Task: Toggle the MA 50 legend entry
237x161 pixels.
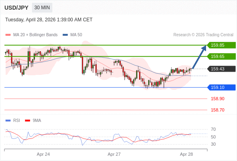Action: pyautogui.click(x=72, y=35)
